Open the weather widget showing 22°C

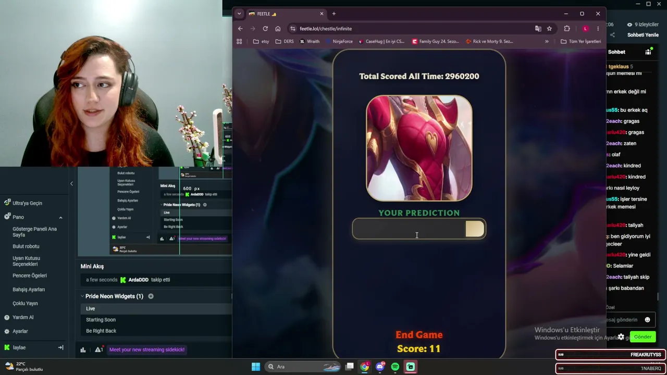(x=24, y=367)
